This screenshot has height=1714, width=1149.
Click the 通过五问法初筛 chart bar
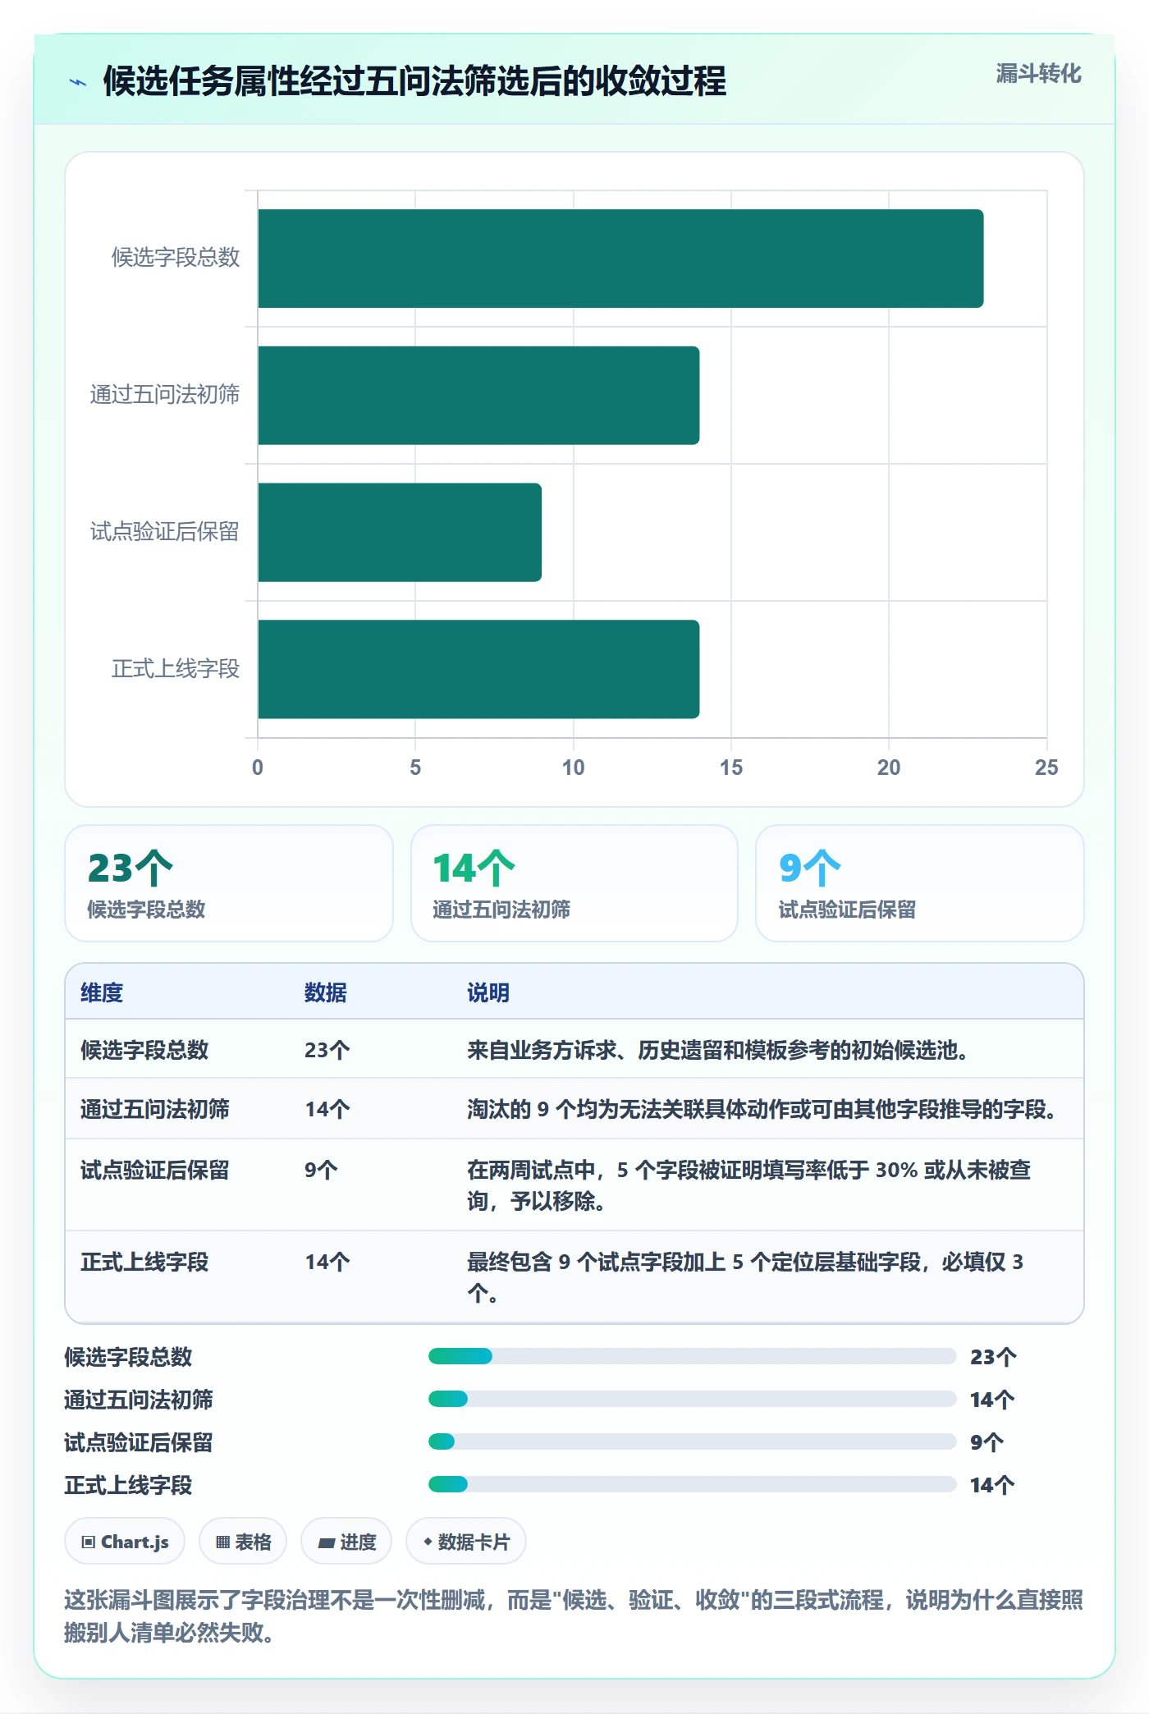click(x=478, y=396)
